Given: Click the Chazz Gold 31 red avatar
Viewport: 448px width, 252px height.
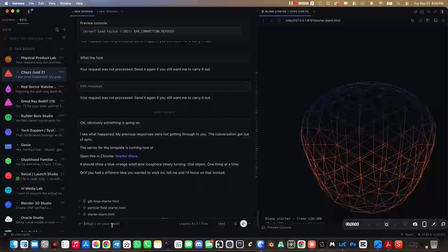Looking at the screenshot, I should [x=8, y=74].
